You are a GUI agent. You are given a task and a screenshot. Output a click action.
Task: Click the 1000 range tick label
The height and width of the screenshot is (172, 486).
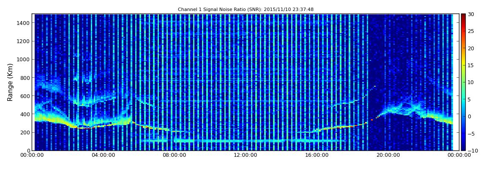tap(24, 60)
